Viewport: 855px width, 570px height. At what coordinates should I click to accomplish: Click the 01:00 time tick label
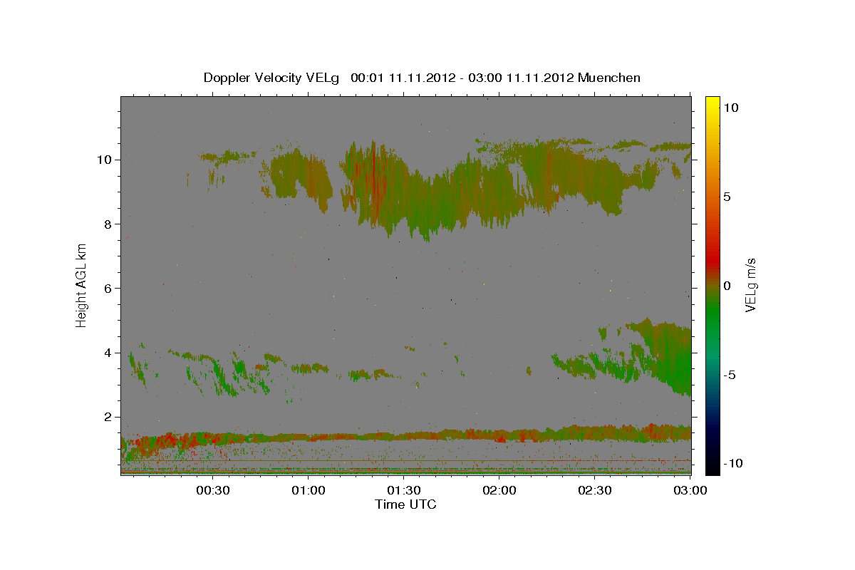pyautogui.click(x=309, y=490)
